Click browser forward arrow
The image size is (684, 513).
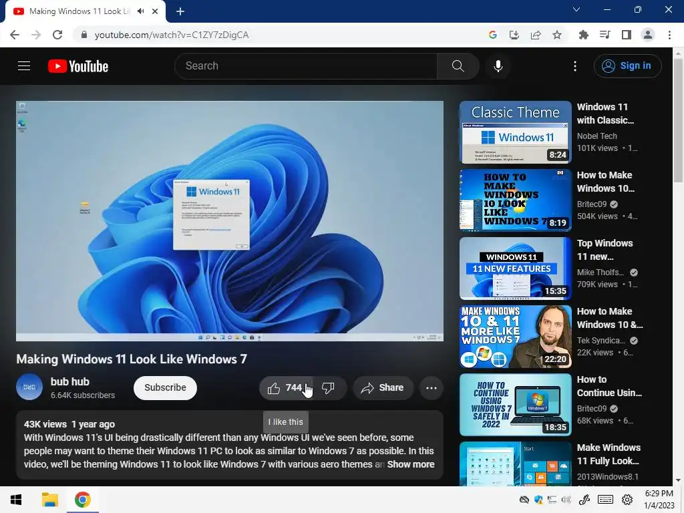[36, 35]
